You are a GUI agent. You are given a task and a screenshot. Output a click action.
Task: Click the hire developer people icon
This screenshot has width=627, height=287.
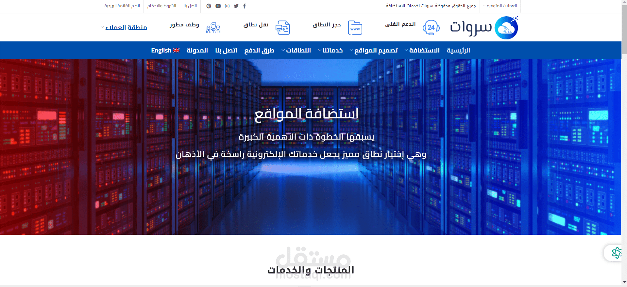click(213, 28)
